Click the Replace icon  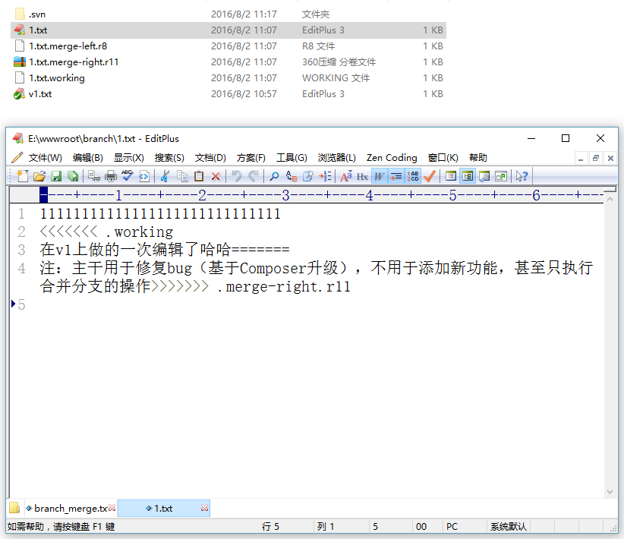[292, 176]
